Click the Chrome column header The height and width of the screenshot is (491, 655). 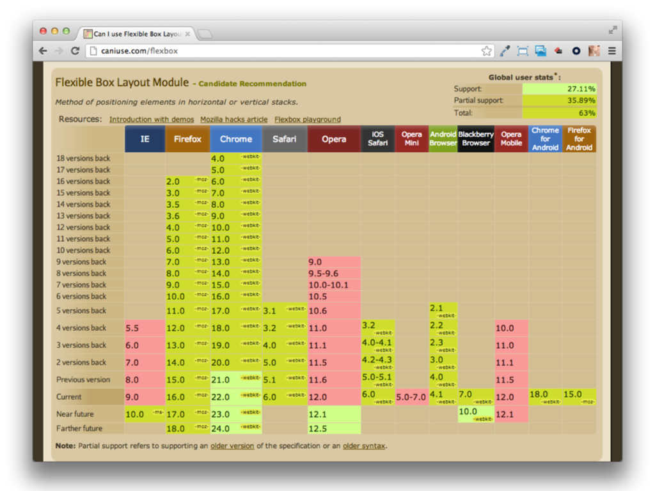pos(236,139)
